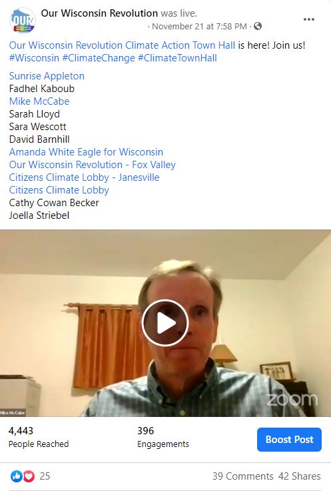Viewport: 331px width, 491px height.
Task: Visit Amanda White Eagle for Wisconsin page
Action: point(86,152)
